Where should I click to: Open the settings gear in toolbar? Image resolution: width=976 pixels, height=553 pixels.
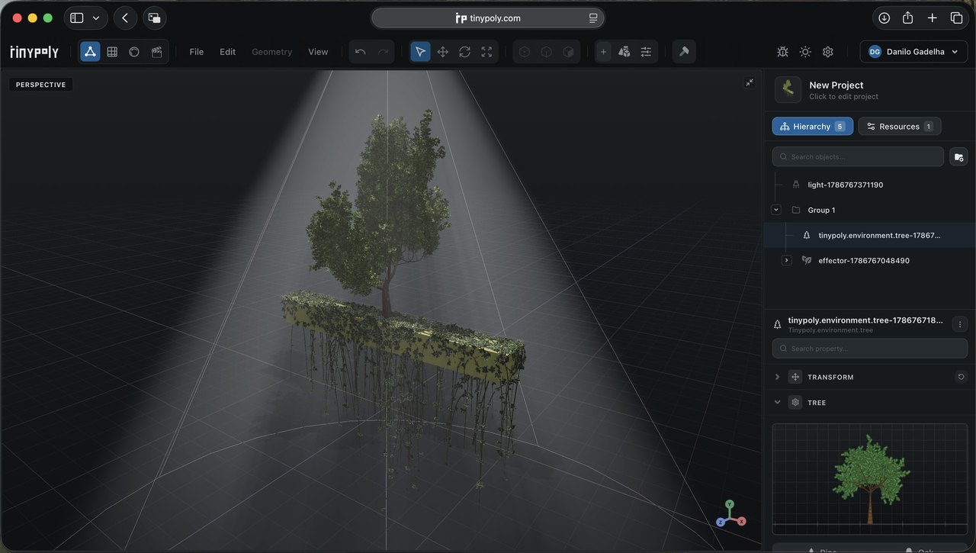point(828,52)
